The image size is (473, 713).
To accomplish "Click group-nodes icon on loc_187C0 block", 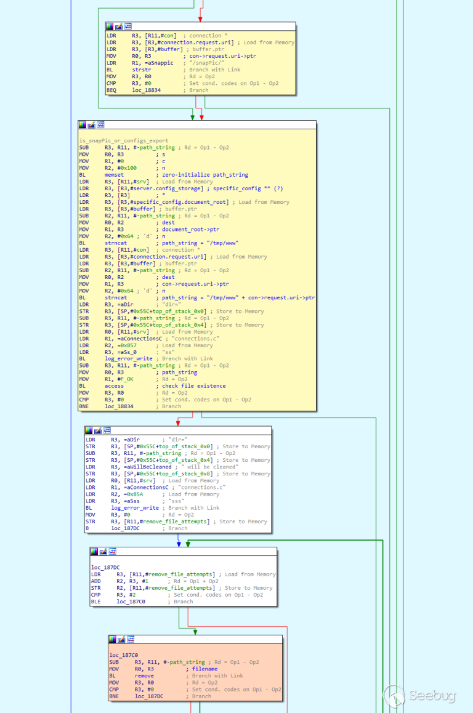I will [131, 639].
